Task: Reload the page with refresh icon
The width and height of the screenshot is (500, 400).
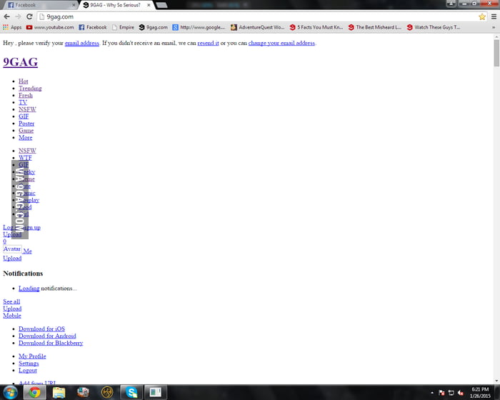Action: pos(29,16)
